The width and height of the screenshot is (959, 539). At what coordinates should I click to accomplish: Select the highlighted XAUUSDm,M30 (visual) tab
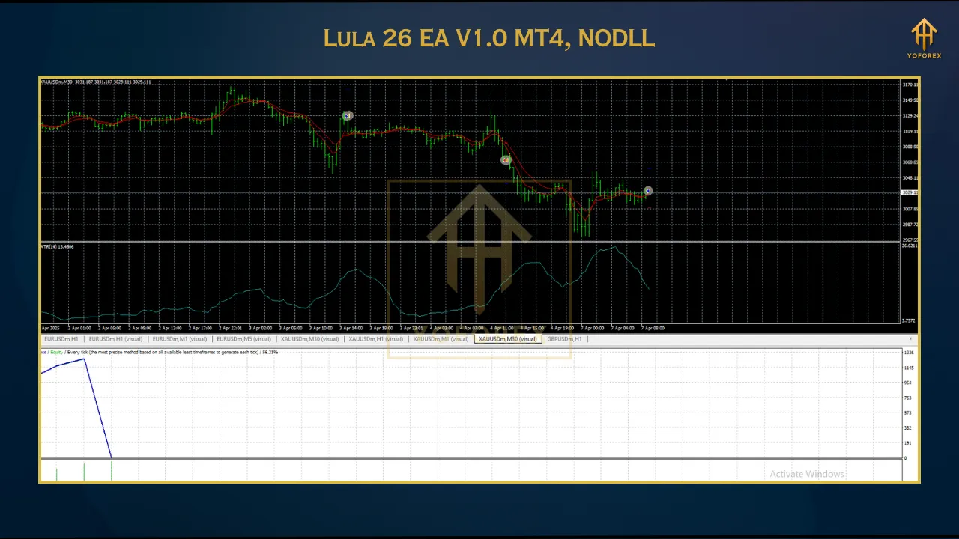[x=507, y=339]
